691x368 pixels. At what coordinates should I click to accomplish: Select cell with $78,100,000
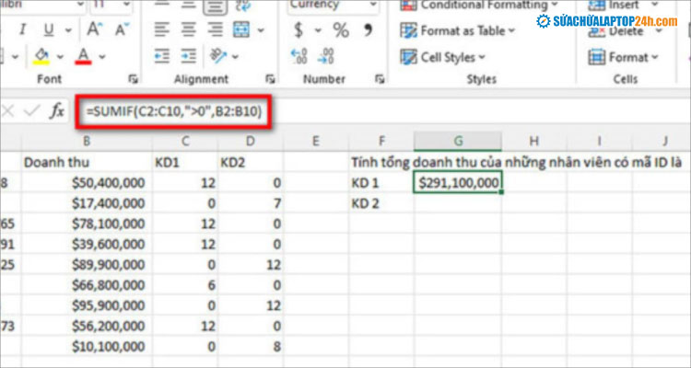pos(87,224)
